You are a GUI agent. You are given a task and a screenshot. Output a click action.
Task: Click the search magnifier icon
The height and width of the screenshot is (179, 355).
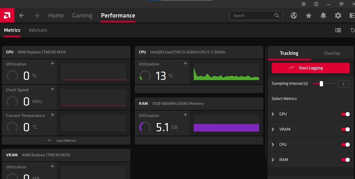[277, 15]
